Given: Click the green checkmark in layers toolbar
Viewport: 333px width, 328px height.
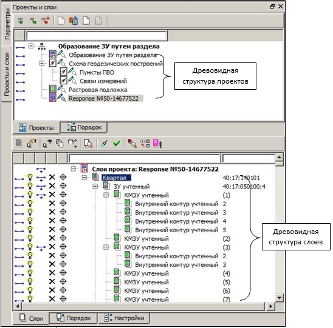Looking at the screenshot, I should point(117,144).
